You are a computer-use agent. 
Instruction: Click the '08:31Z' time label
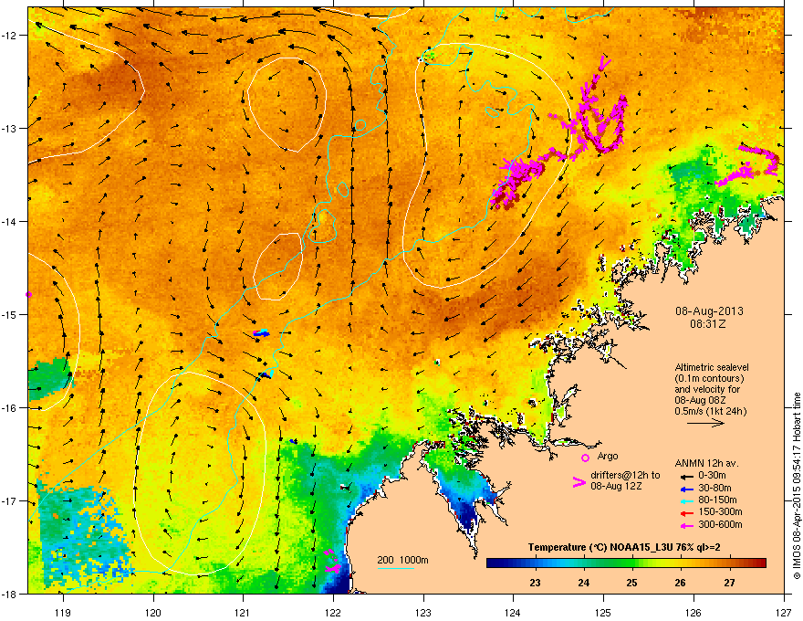coord(708,324)
